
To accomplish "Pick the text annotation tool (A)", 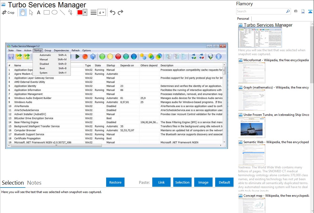I will coord(39,12).
